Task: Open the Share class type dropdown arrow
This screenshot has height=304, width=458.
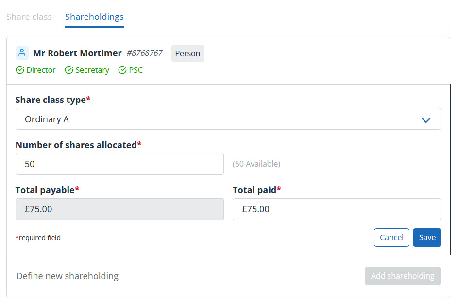Action: click(x=426, y=119)
